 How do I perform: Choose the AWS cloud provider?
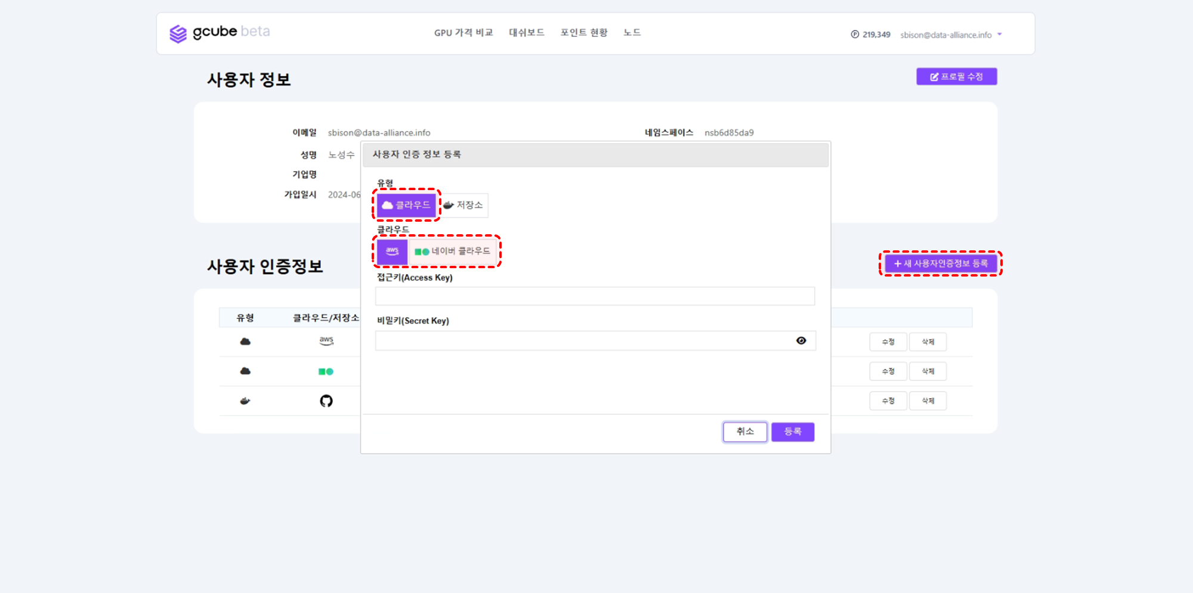pos(392,252)
